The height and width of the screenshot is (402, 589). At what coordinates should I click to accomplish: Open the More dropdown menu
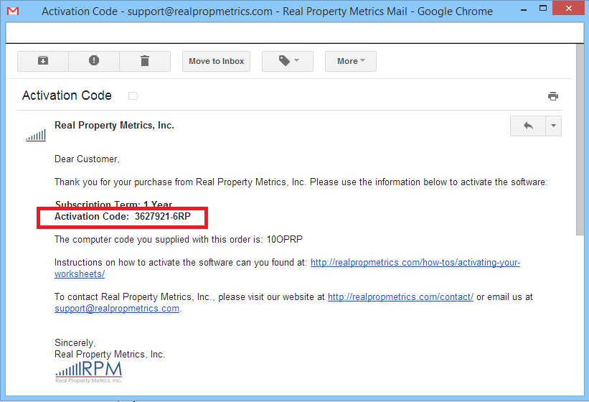351,61
